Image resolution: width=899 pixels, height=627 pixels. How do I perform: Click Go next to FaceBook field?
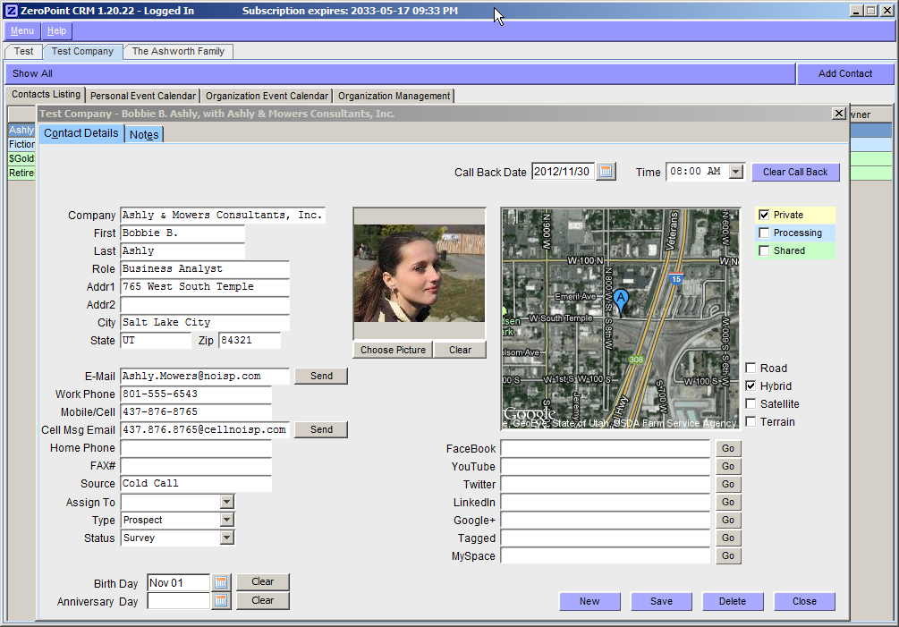(x=728, y=448)
